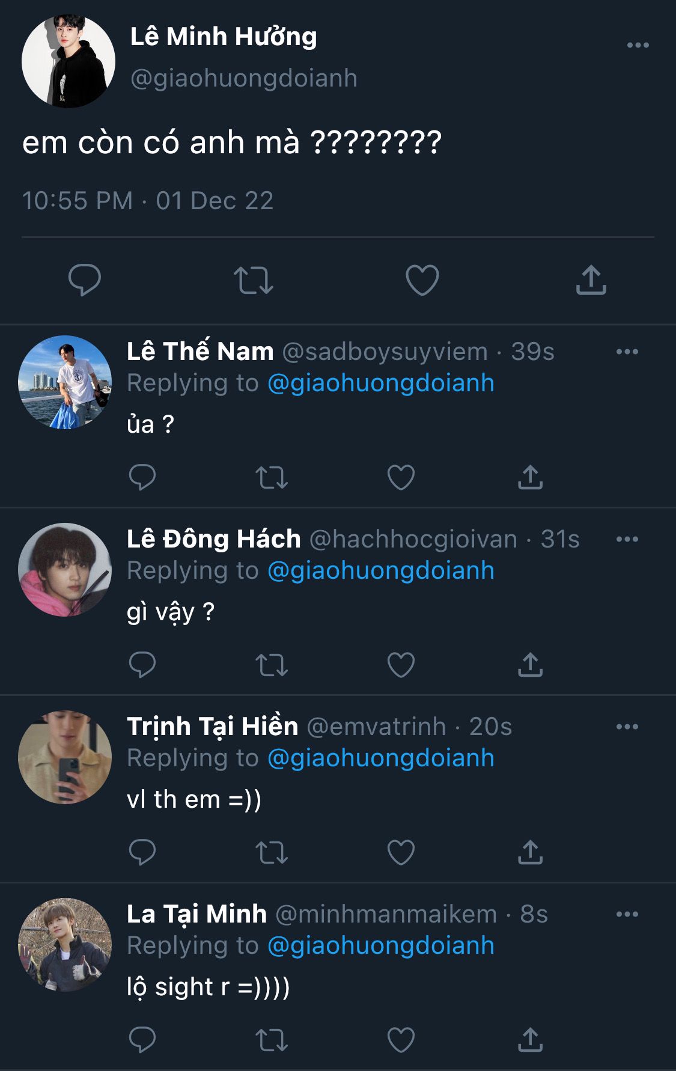Viewport: 676px width, 1071px height.
Task: View Lê Minh Hưởng's profile picture
Action: pos(69,61)
